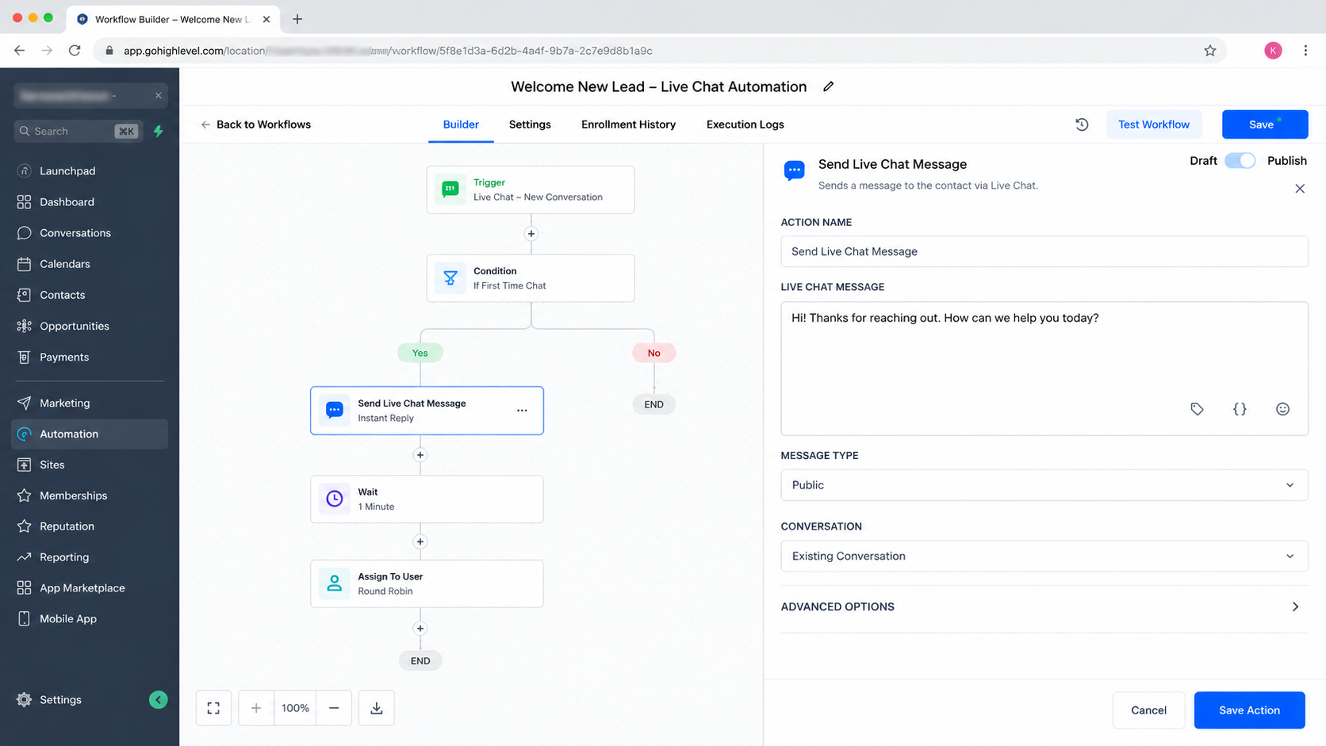
Task: Click the Action Name input field
Action: point(1044,251)
